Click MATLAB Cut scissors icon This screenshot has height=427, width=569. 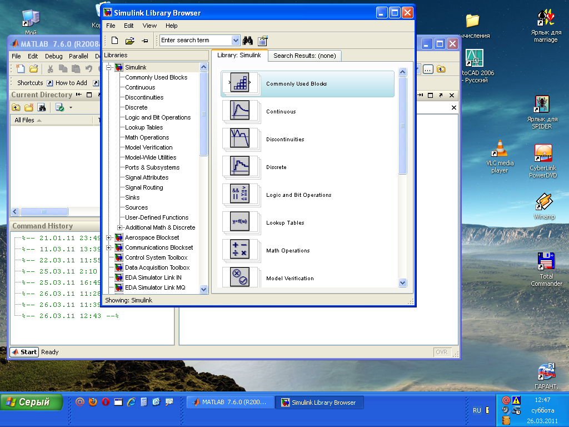pos(51,69)
